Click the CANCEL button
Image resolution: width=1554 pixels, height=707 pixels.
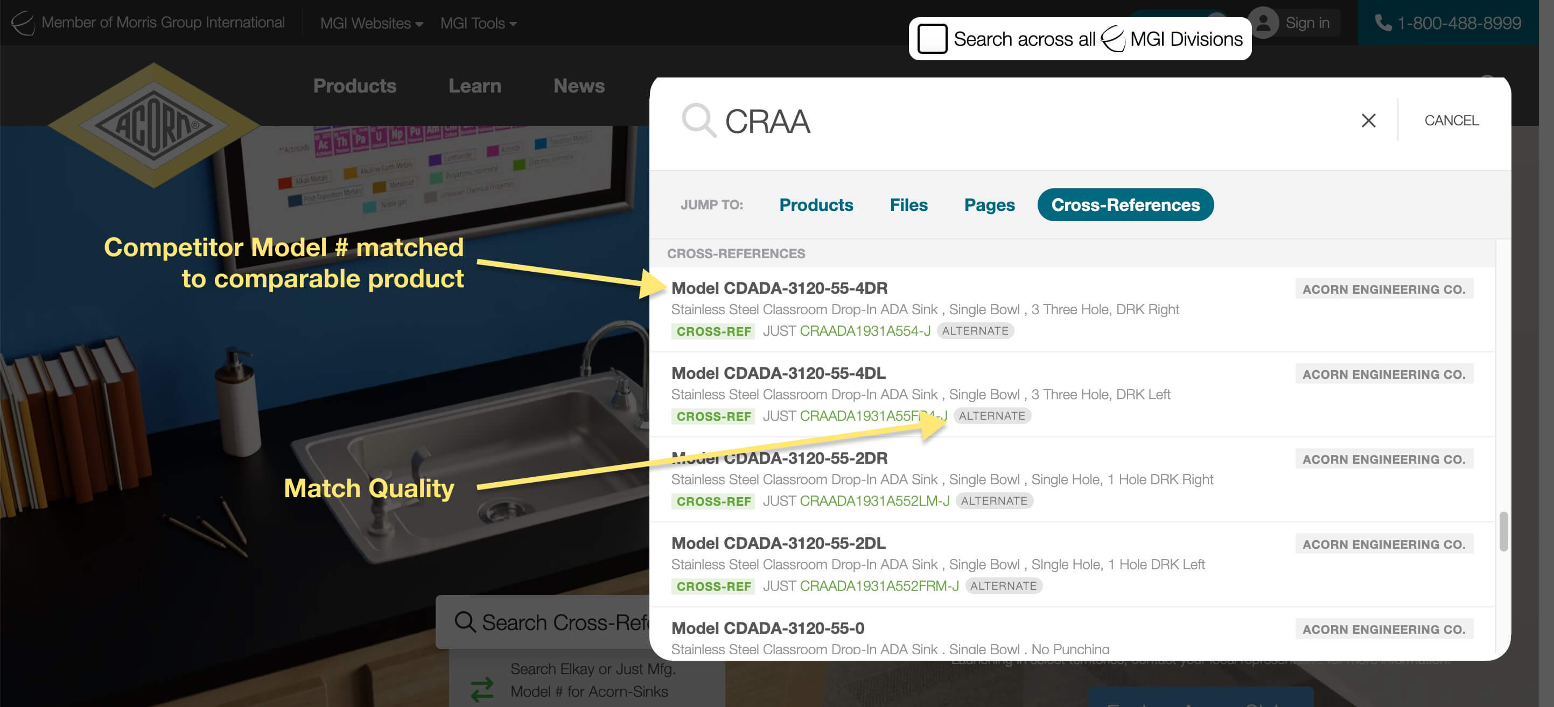click(1451, 121)
